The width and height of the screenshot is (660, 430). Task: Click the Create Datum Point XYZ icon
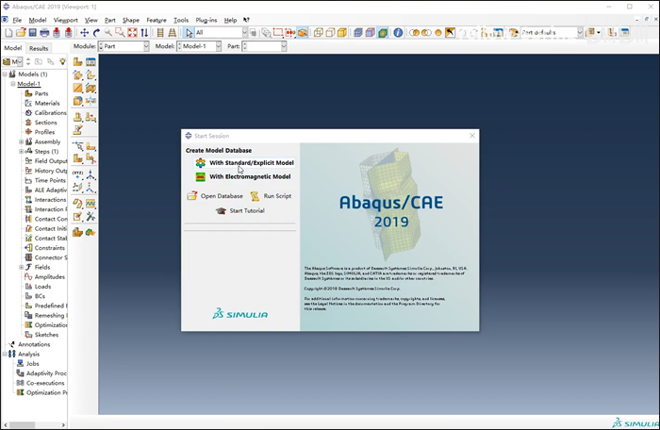tap(78, 174)
